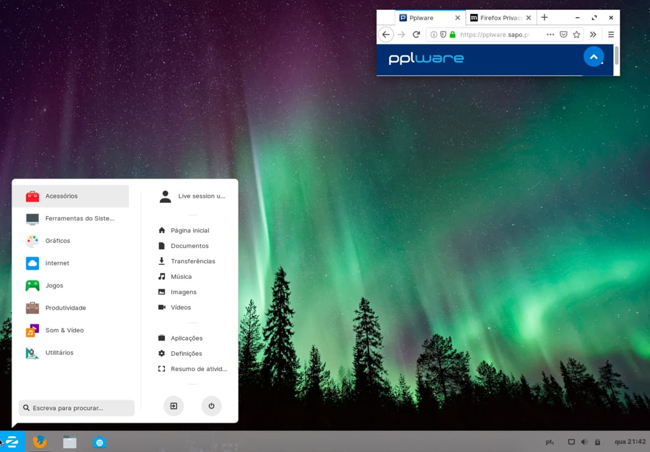Screen dimensions: 650x452
Task: Click the scroll-to-top button on Pplware
Action: click(593, 56)
